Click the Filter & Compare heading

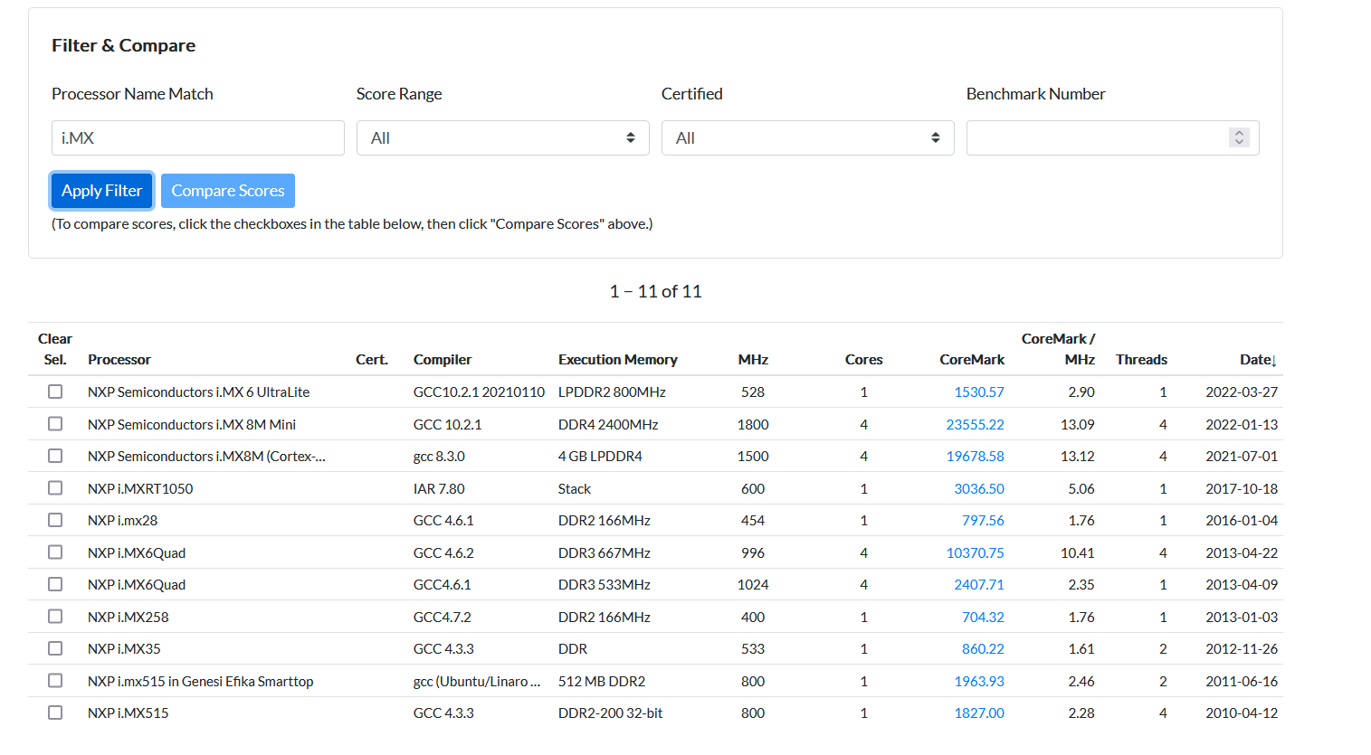[x=123, y=45]
